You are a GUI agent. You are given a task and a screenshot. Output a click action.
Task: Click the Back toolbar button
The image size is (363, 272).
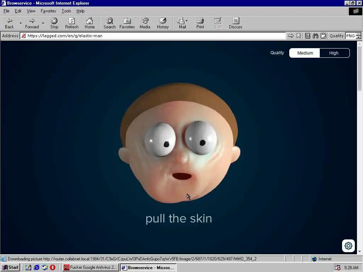click(9, 23)
